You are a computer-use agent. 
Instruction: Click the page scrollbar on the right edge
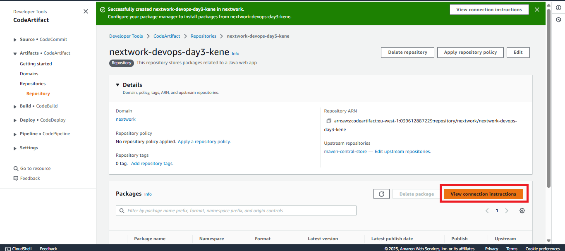pyautogui.click(x=548, y=98)
